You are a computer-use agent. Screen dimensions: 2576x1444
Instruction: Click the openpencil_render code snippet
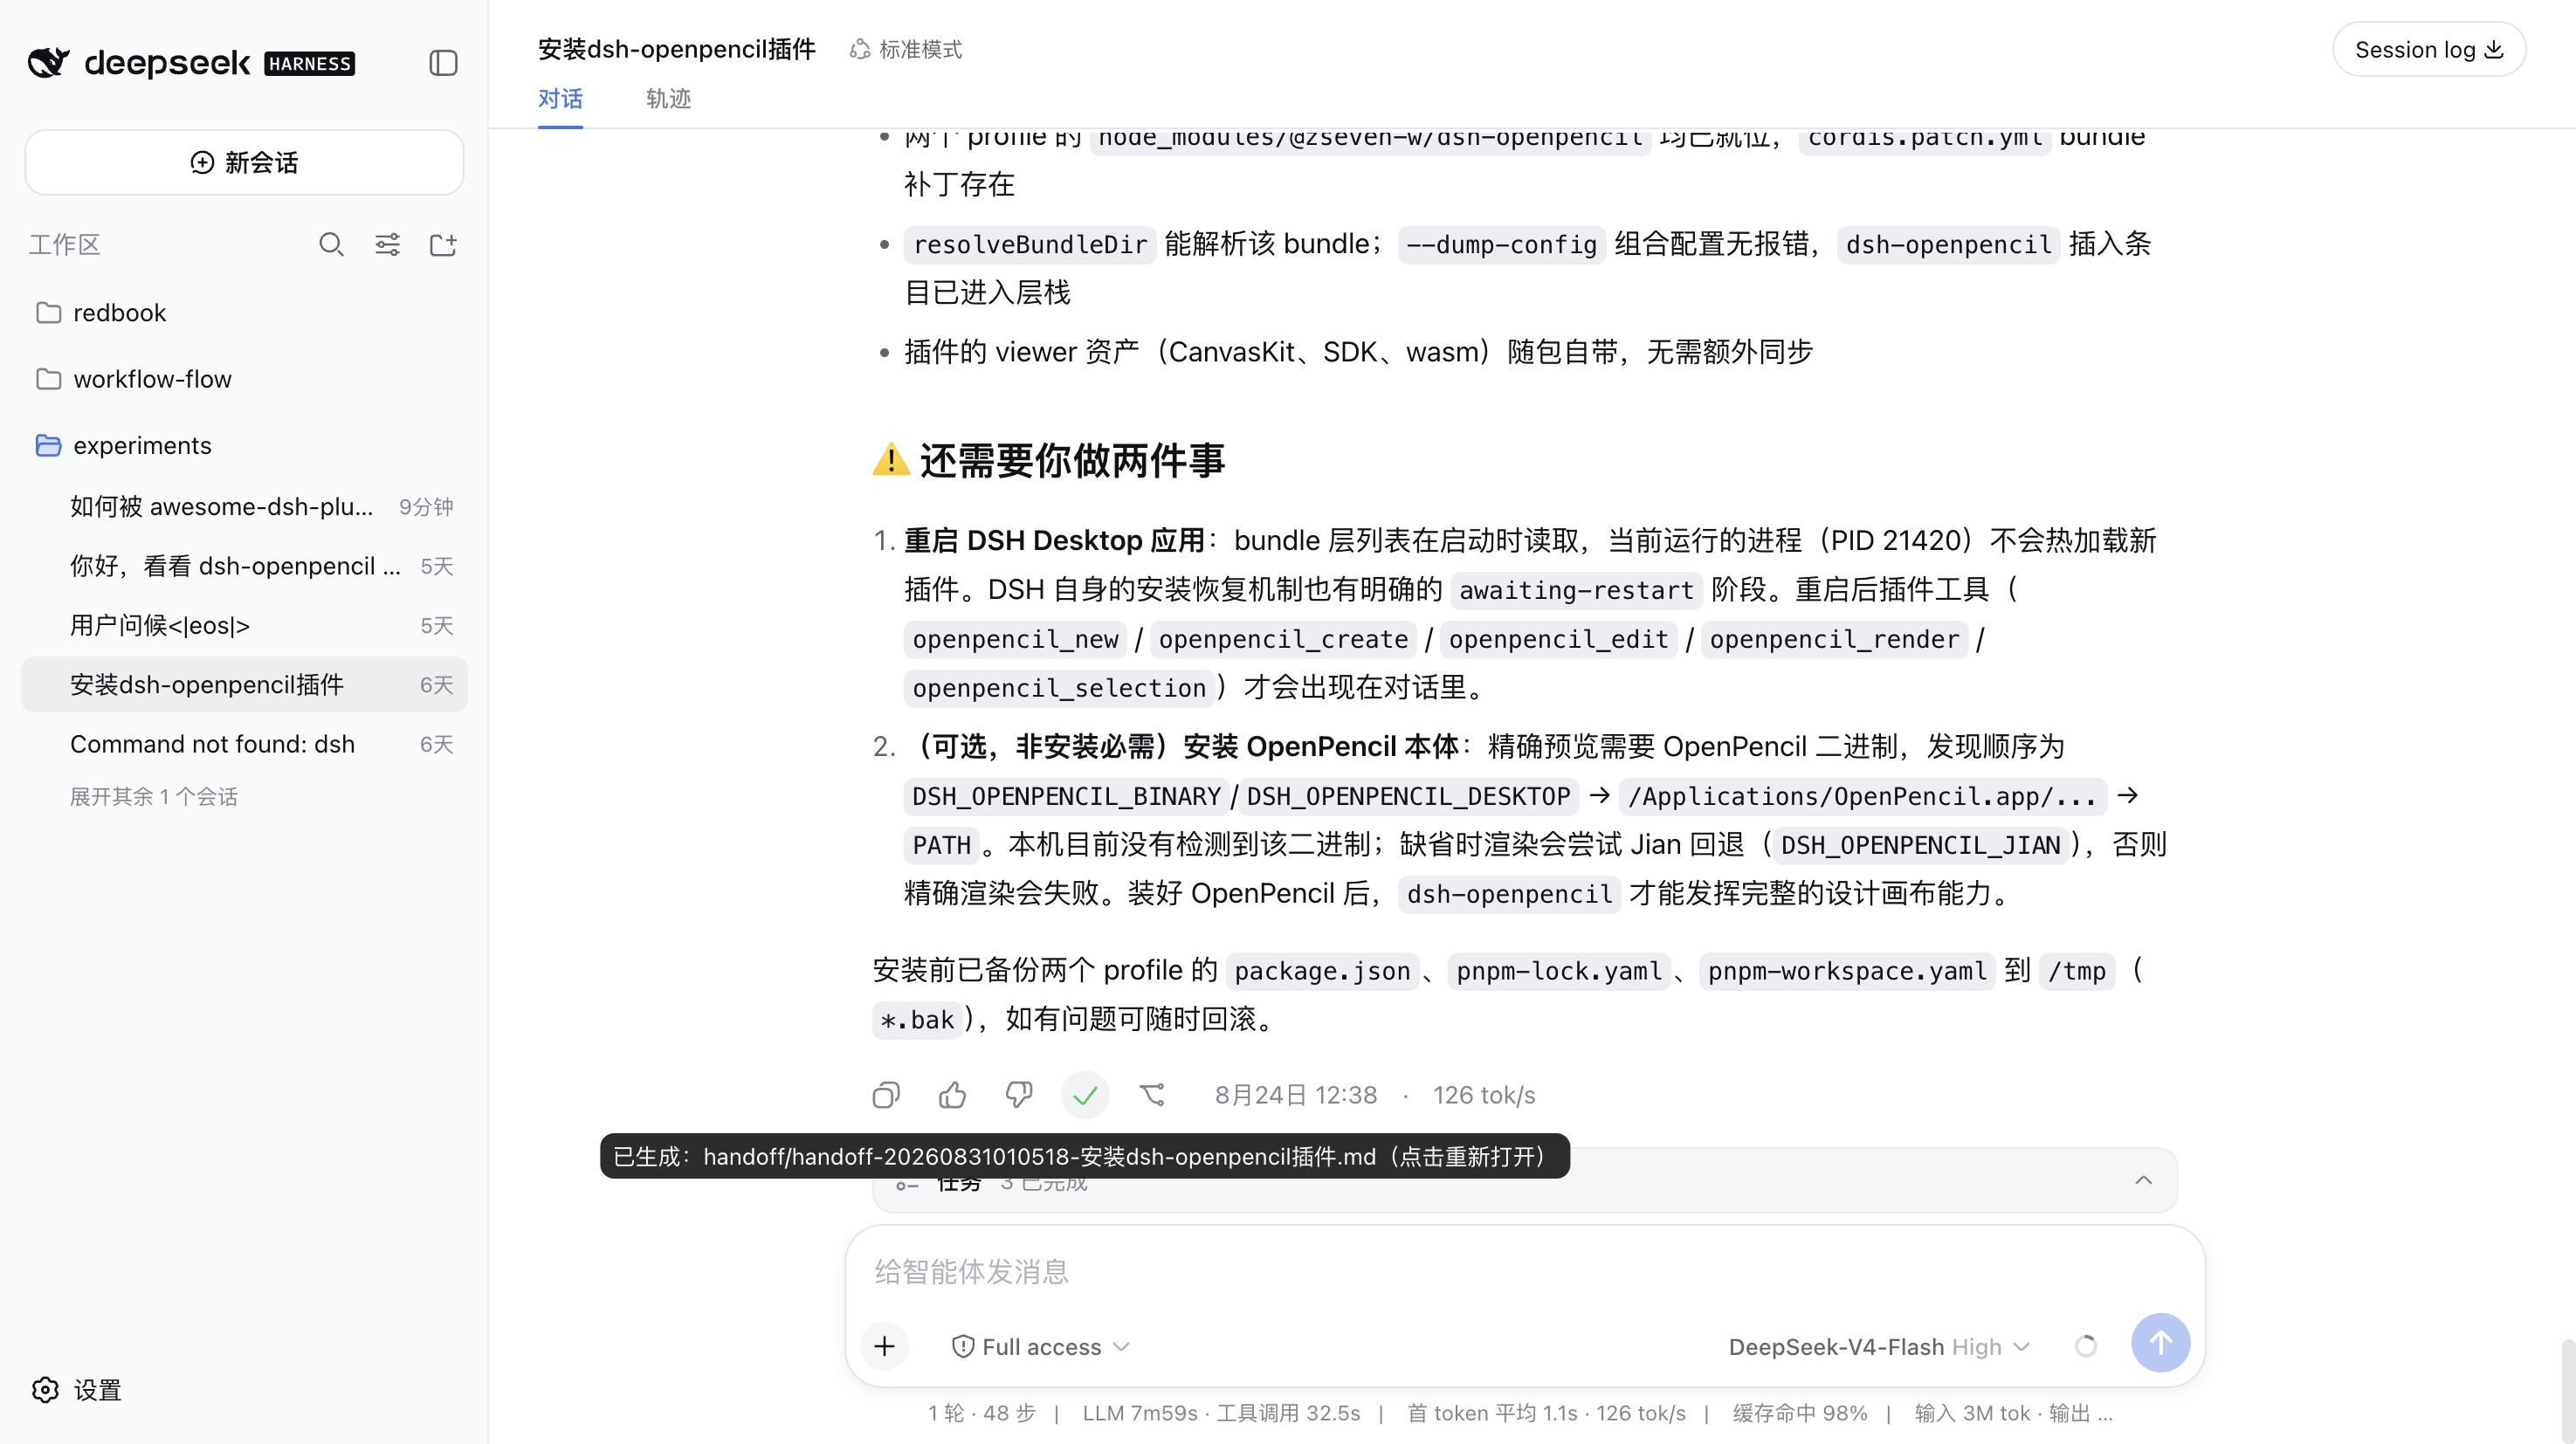[1834, 639]
